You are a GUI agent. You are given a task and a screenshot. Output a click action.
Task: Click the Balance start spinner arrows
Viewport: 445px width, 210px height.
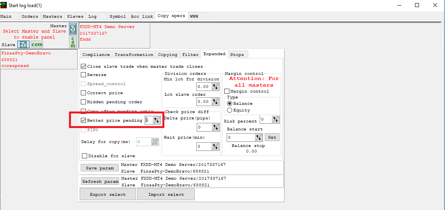click(259, 137)
